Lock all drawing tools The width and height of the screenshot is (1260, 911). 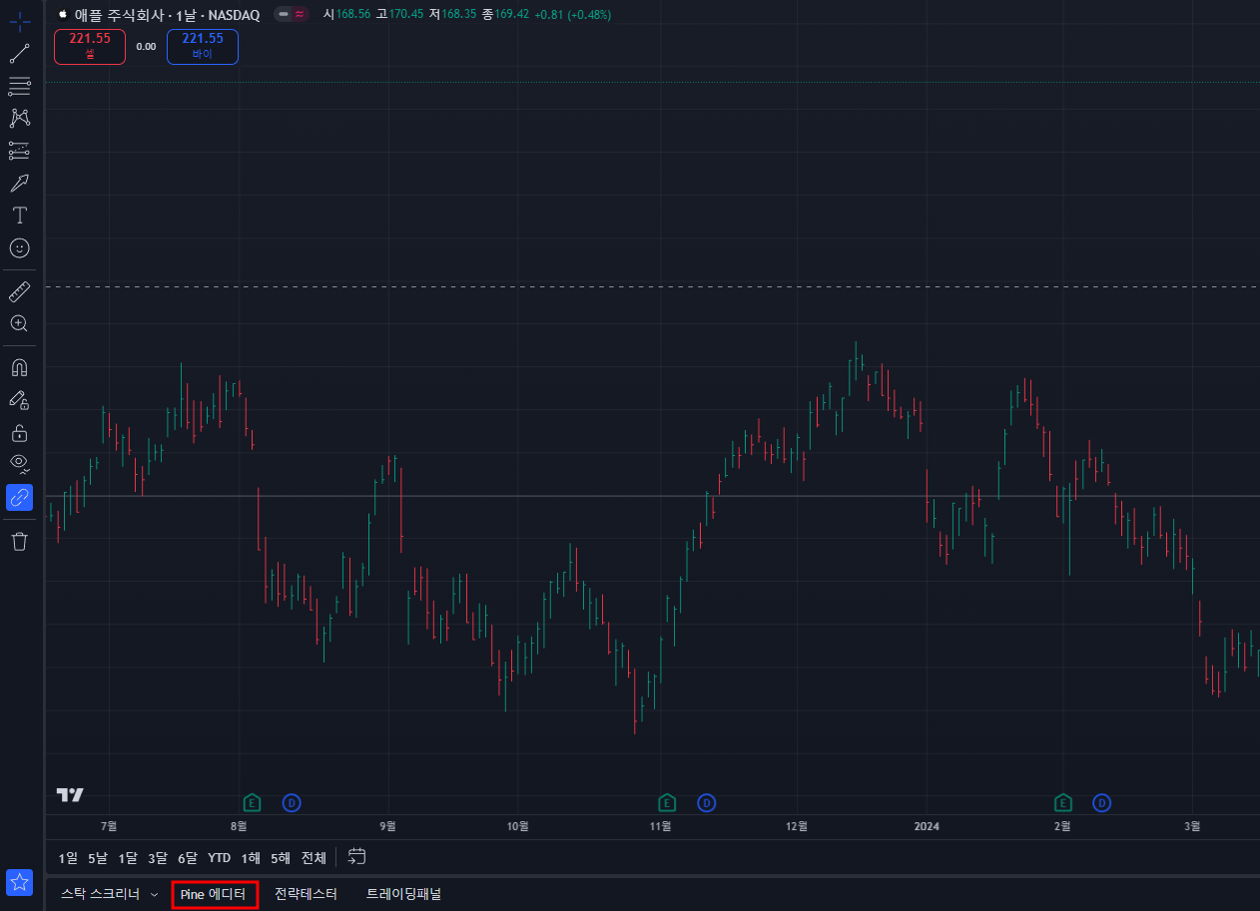click(19, 433)
